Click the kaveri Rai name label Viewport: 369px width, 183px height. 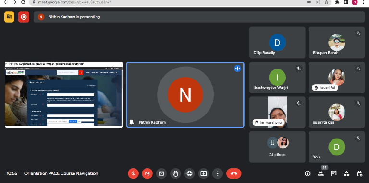coord(325,88)
